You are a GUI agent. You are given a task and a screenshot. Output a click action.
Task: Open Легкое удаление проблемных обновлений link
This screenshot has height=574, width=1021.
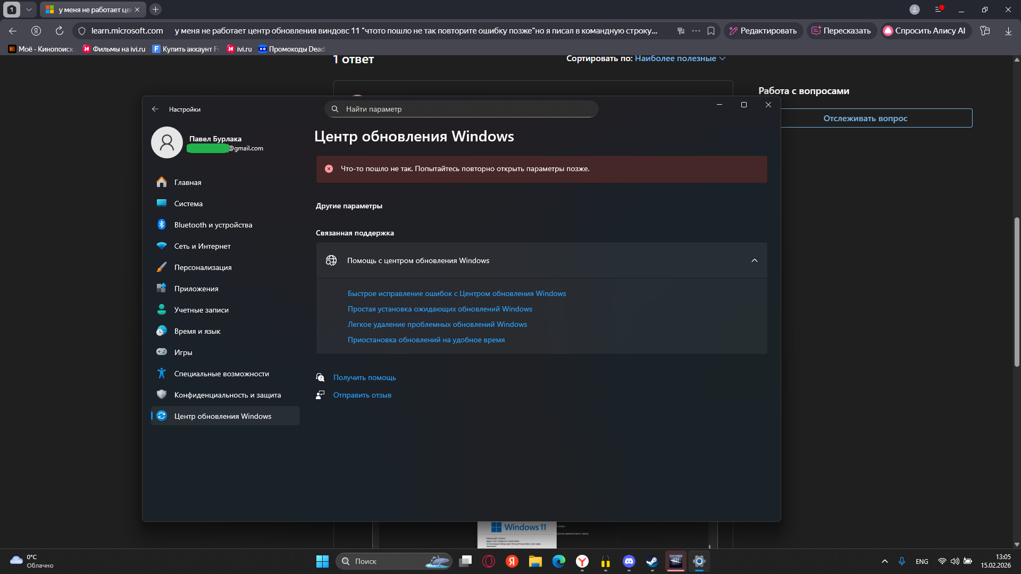click(x=437, y=324)
